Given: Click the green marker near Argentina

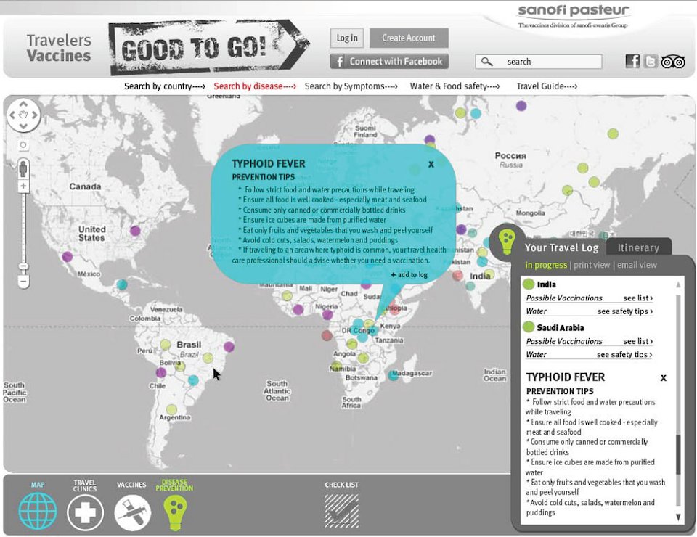Looking at the screenshot, I should tap(171, 409).
